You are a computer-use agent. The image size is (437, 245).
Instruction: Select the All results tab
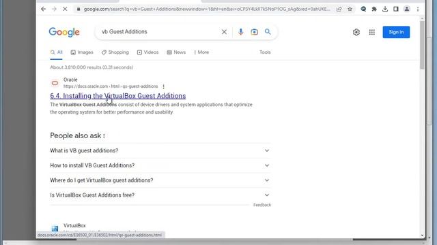(x=56, y=52)
